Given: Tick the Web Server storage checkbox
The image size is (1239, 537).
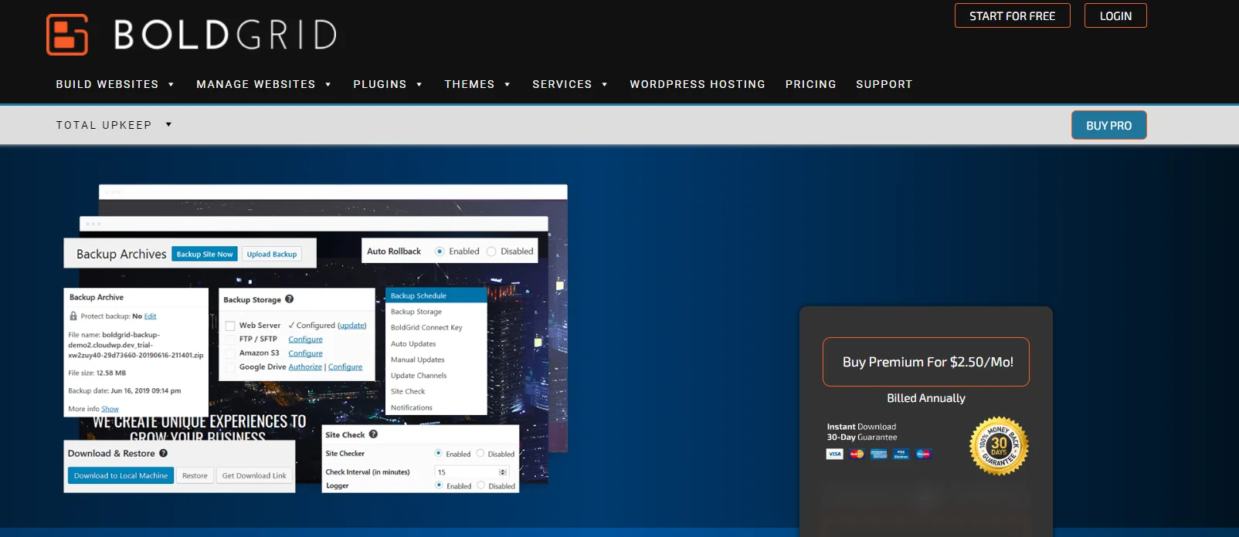Looking at the screenshot, I should click(230, 326).
